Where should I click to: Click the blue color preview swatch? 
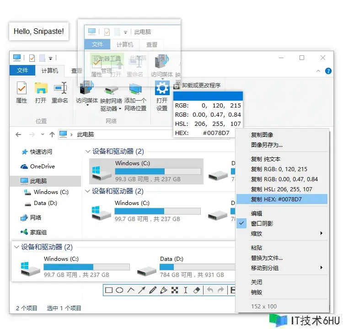tap(208, 96)
